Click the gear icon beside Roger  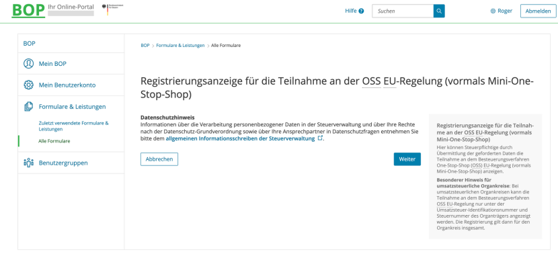493,11
